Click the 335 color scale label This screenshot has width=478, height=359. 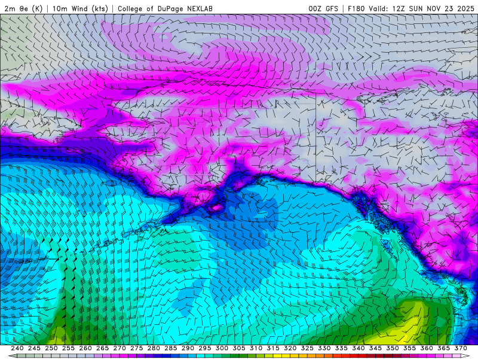pos(341,348)
